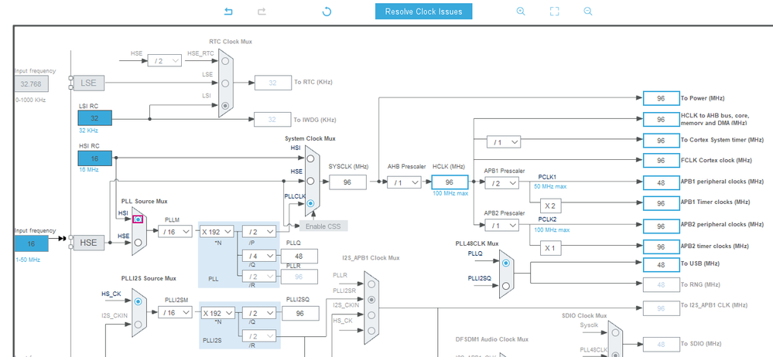Select PLLI2SQ in PLL48CLK Mux

coord(505,286)
